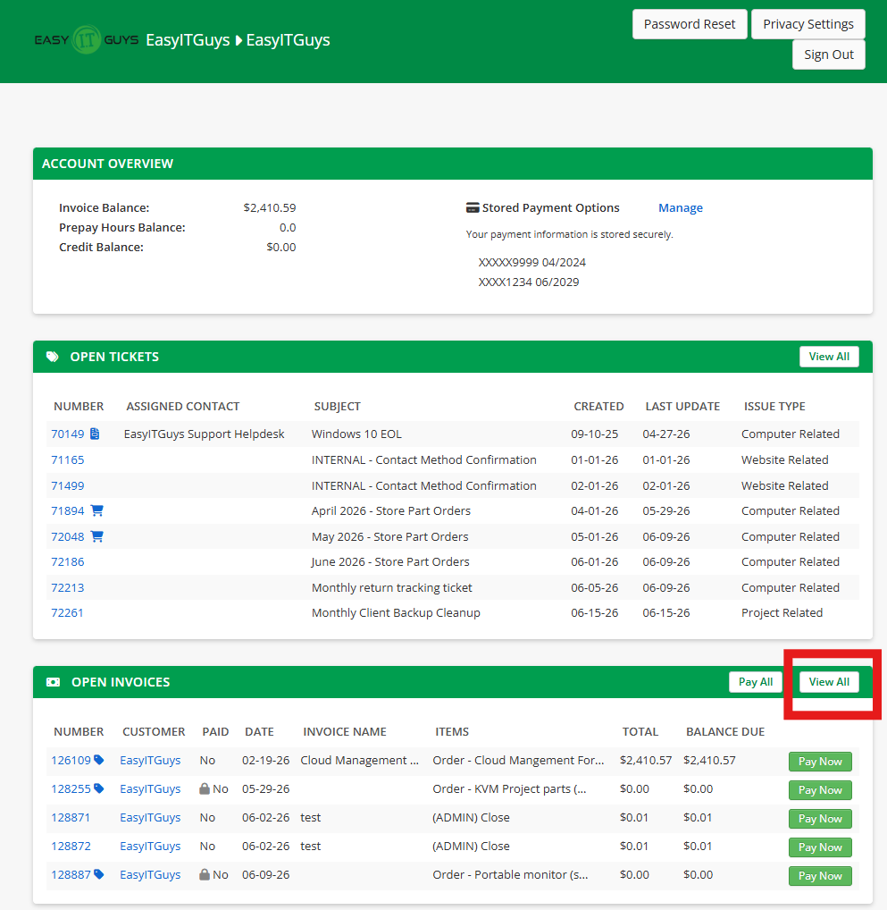
Task: Open ticket 71894
Action: [67, 510]
